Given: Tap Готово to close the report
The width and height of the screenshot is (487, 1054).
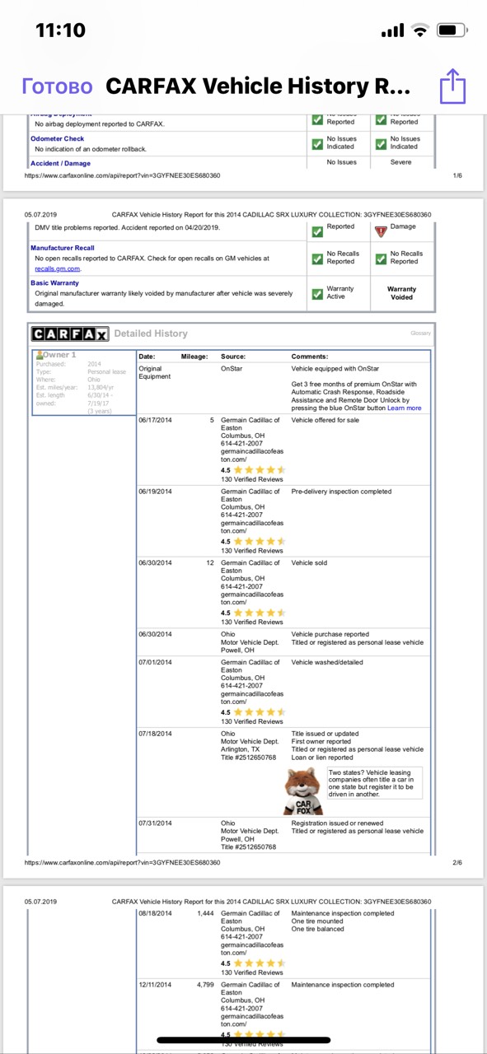Looking at the screenshot, I should (x=58, y=86).
